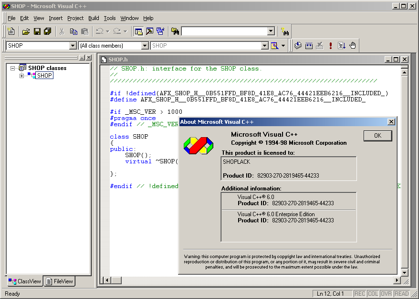Viewport: 419px width, 299px height.
Task: Open the Build menu
Action: click(94, 18)
